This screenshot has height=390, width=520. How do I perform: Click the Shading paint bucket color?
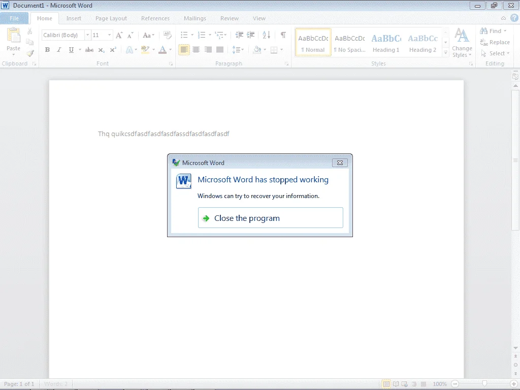click(257, 50)
